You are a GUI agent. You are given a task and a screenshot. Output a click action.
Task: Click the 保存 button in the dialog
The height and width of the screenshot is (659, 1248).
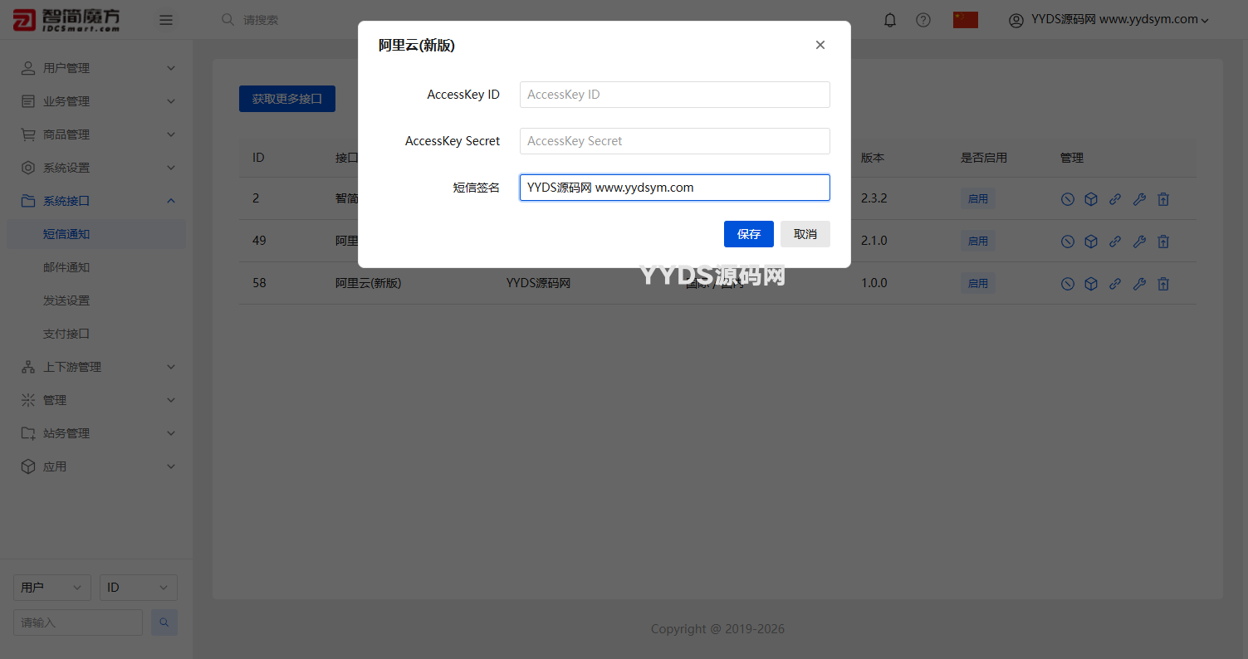pos(748,234)
